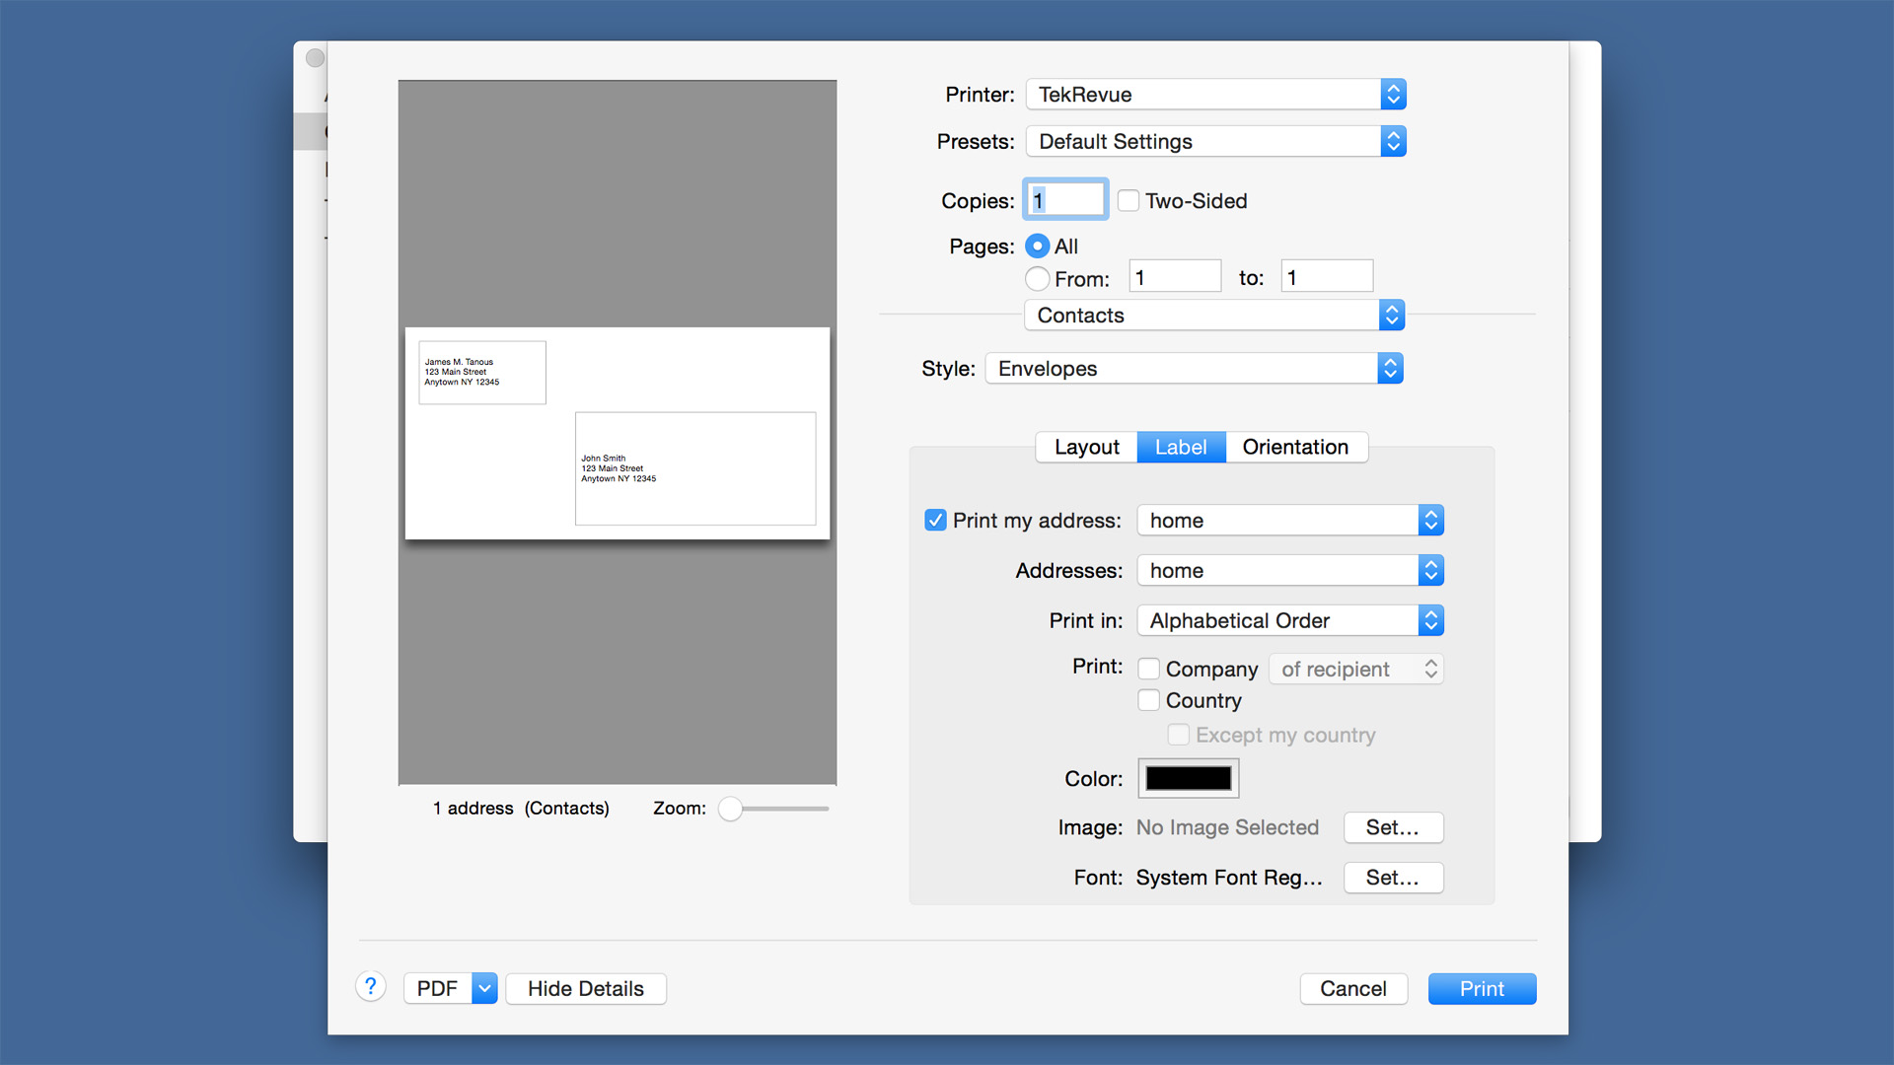This screenshot has width=1894, height=1065.
Task: Click the return address box in preview
Action: click(482, 373)
